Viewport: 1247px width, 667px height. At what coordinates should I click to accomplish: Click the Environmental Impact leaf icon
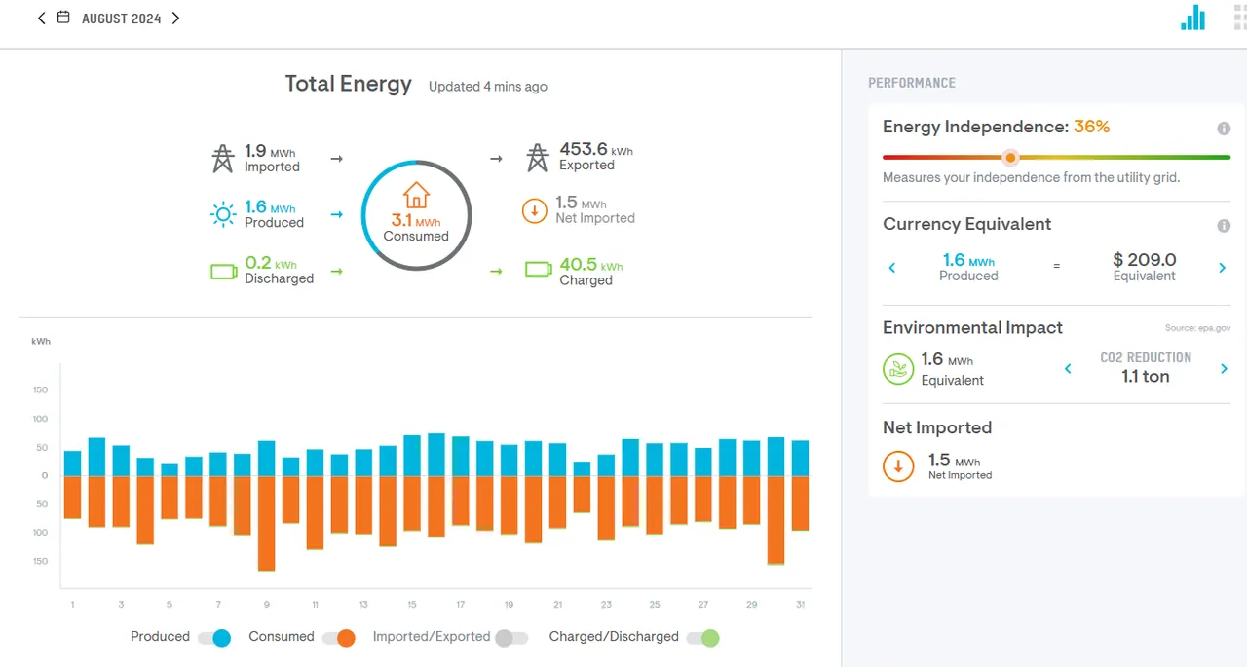[897, 369]
